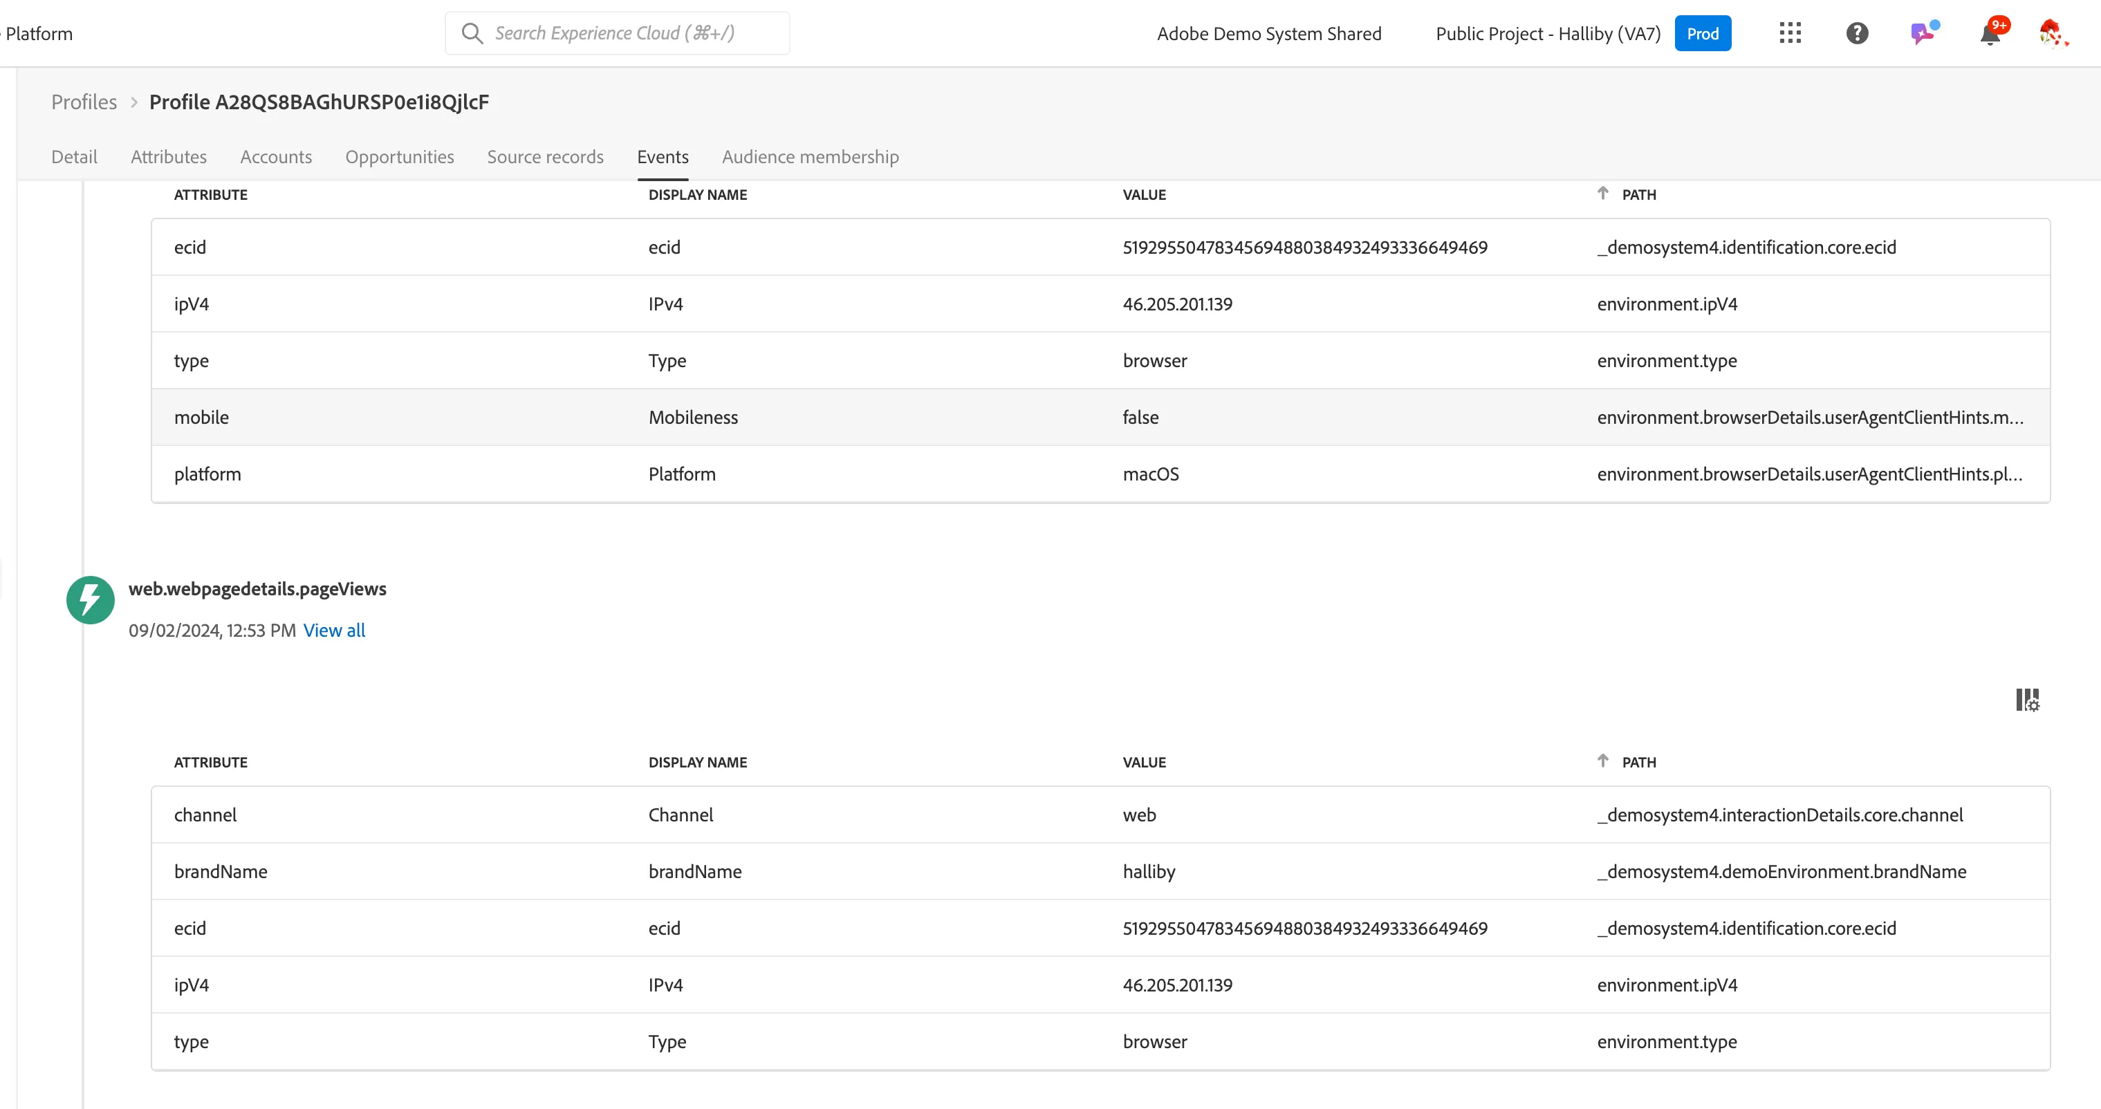Open Adobe Demo System Shared organization switcher

tap(1269, 33)
